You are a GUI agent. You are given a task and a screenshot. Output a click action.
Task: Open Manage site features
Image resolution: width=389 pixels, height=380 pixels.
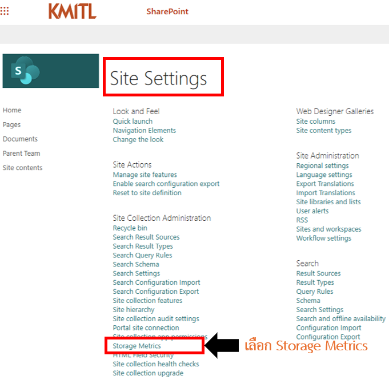145,175
